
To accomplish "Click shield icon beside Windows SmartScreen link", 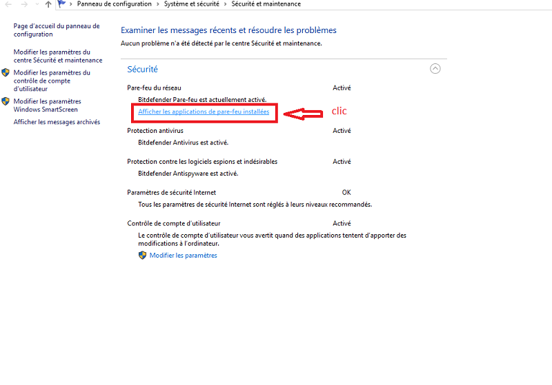I will (6, 101).
